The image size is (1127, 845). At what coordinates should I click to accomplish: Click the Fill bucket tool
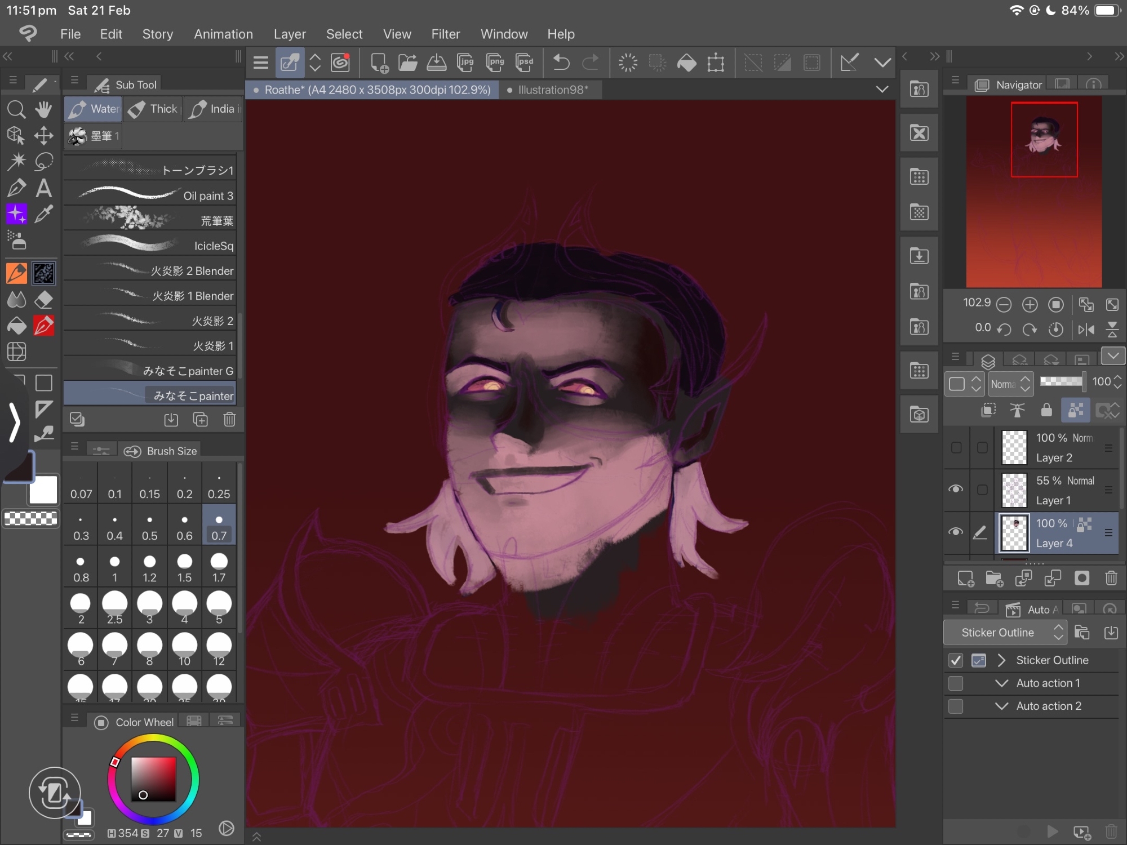click(16, 326)
